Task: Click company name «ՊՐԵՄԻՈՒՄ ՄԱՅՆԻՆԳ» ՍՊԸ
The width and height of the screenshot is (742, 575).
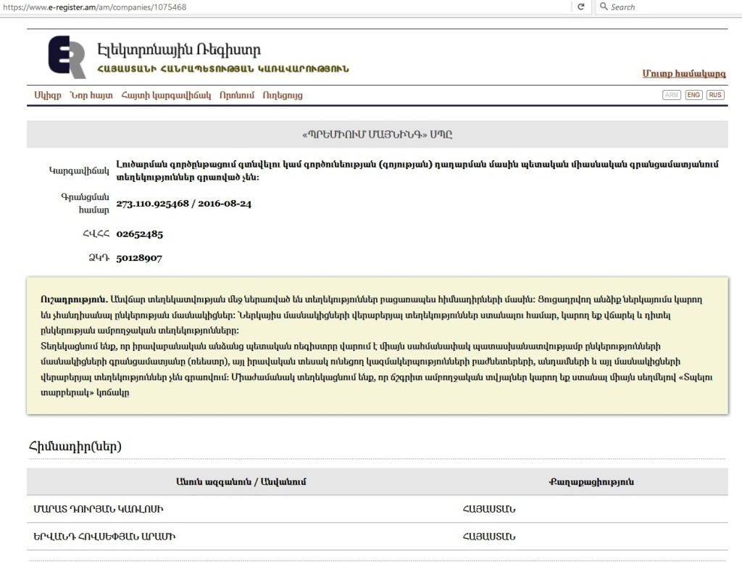Action: click(x=377, y=135)
